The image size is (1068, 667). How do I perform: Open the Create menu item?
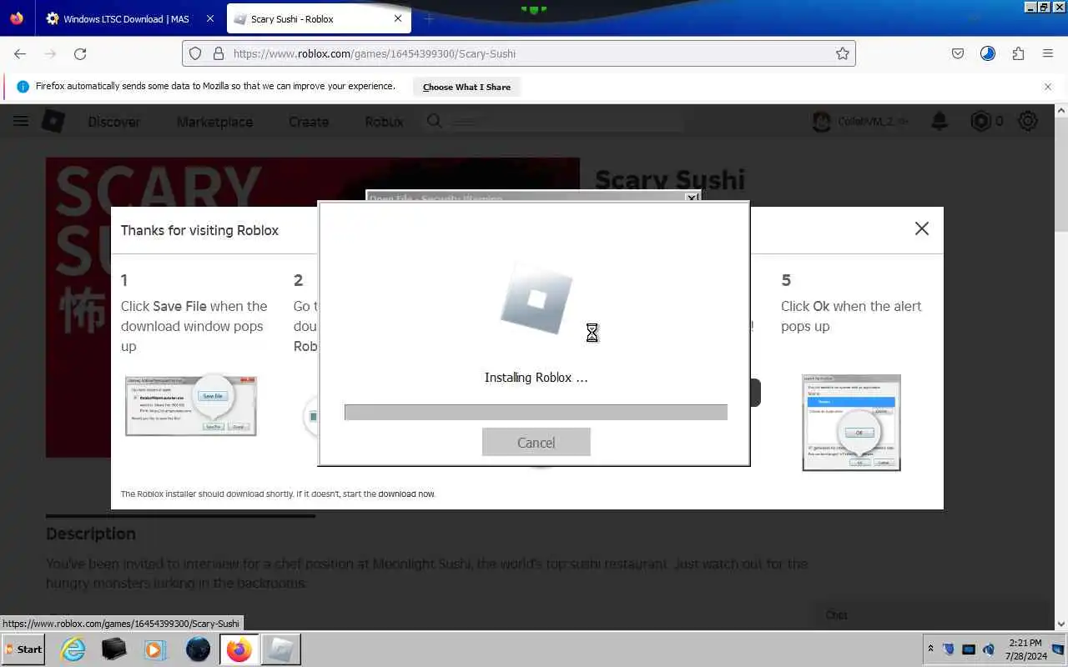309,122
